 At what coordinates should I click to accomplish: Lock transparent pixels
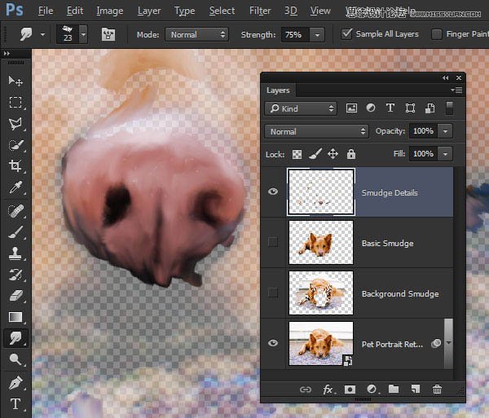[297, 154]
